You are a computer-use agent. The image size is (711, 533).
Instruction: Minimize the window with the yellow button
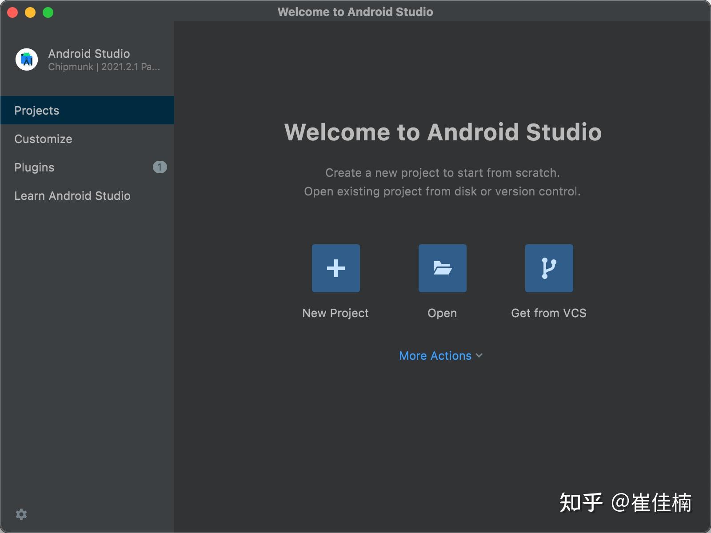[30, 12]
